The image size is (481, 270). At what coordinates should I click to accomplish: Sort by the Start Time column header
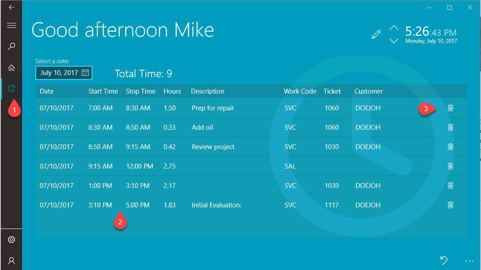[103, 91]
